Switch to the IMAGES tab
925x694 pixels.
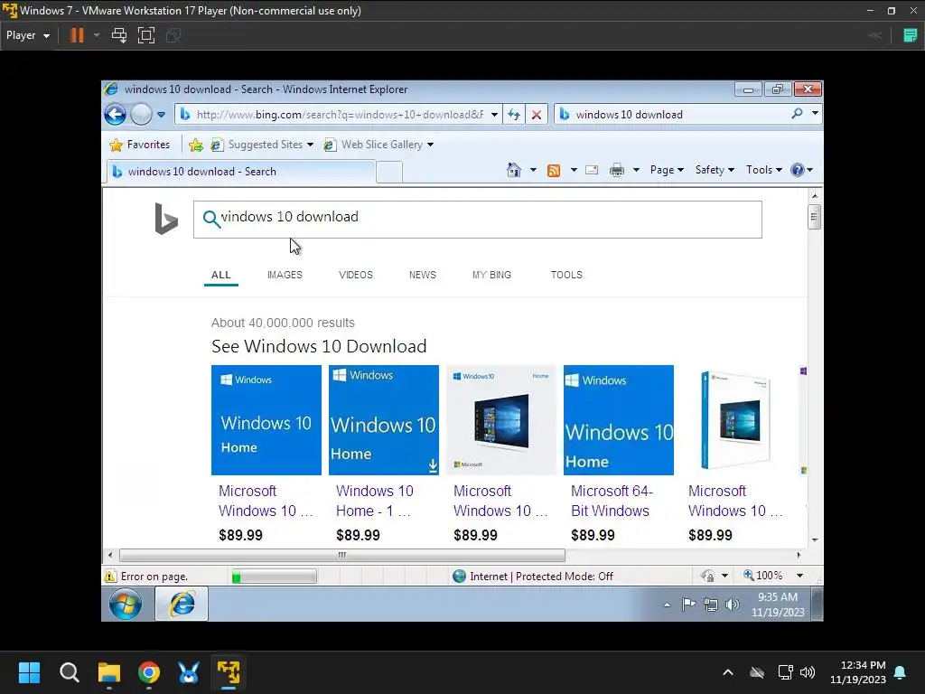285,275
